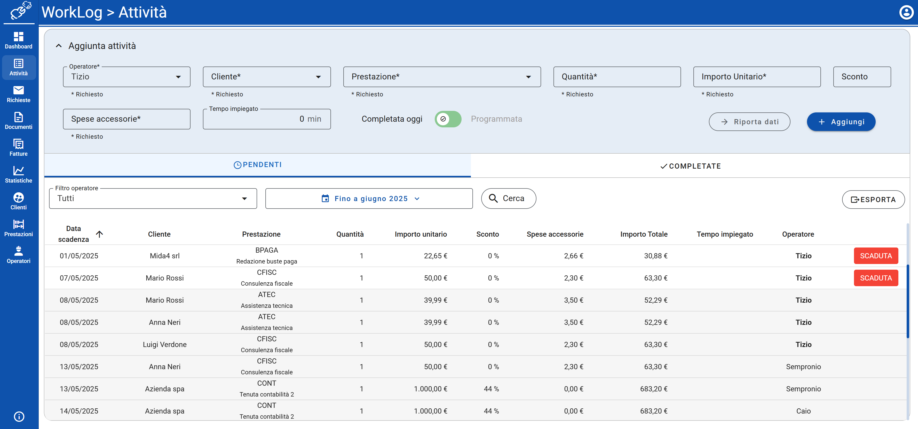Switch to the Completate tab
This screenshot has height=429, width=918.
(x=690, y=166)
